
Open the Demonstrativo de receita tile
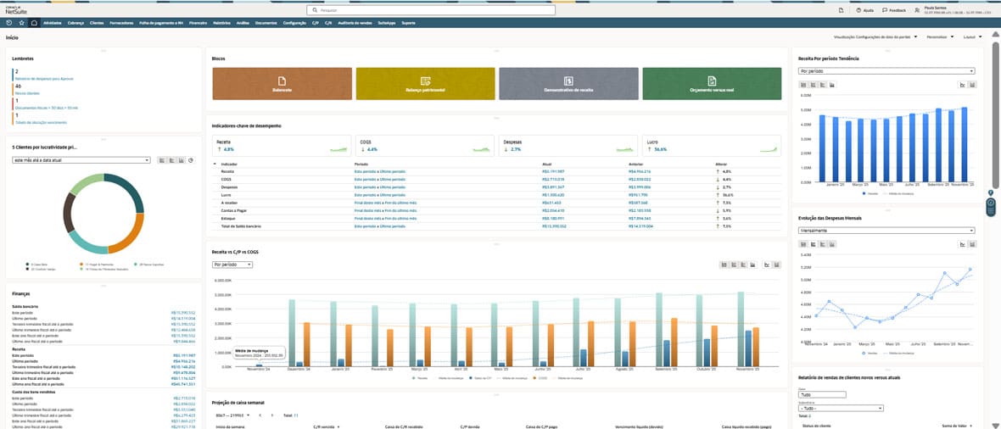[x=568, y=85]
